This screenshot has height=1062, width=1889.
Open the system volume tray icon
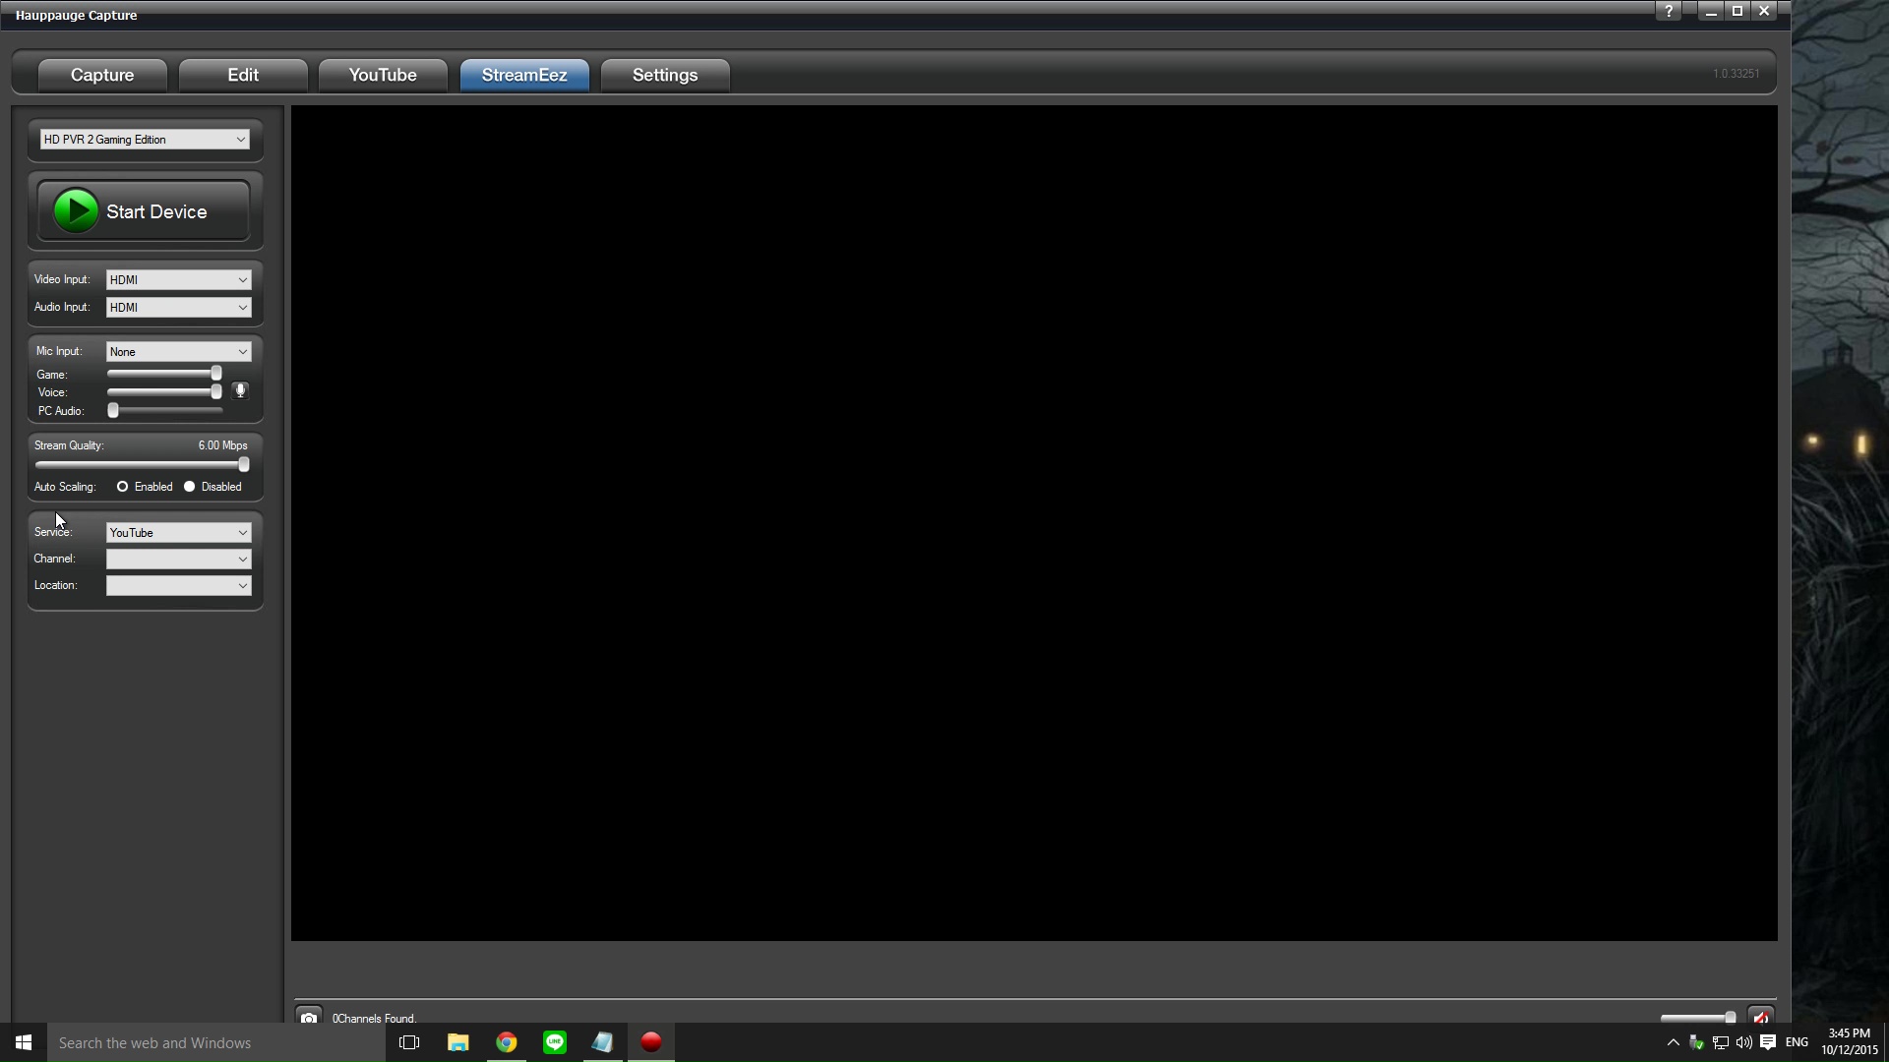click(1744, 1042)
